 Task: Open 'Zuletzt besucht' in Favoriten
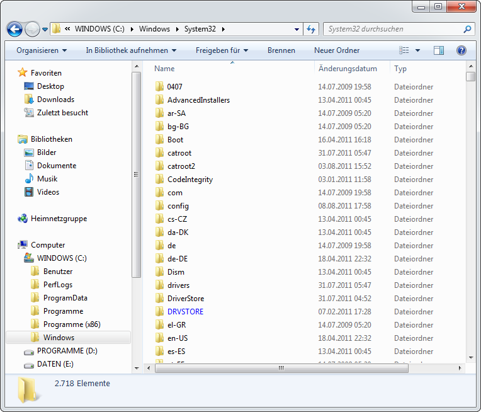62,112
